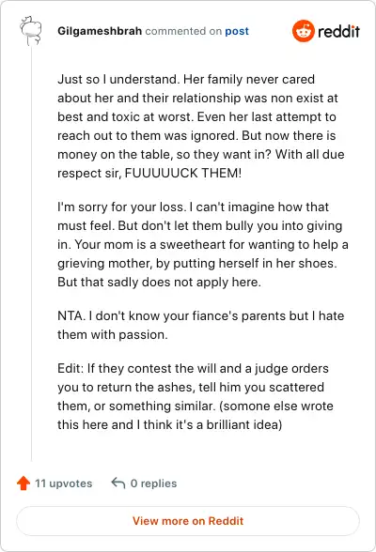Click the "FUUUUUCK THEM!" text
The height and width of the screenshot is (552, 376).
click(183, 173)
